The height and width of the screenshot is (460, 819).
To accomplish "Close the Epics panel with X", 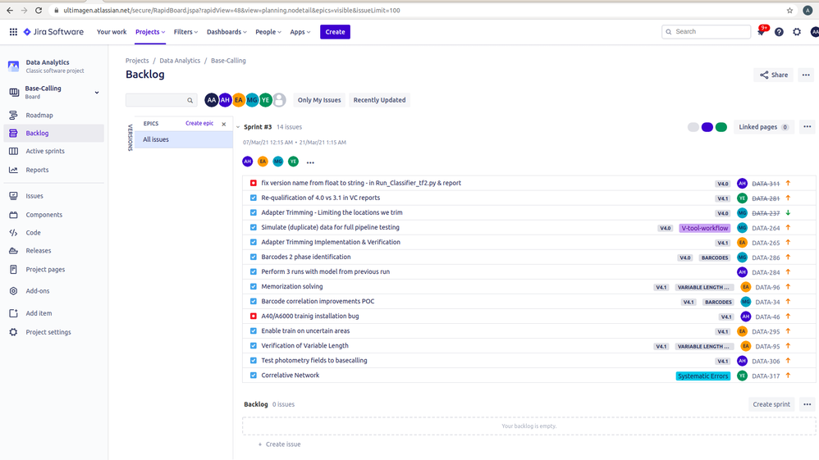I will (223, 124).
